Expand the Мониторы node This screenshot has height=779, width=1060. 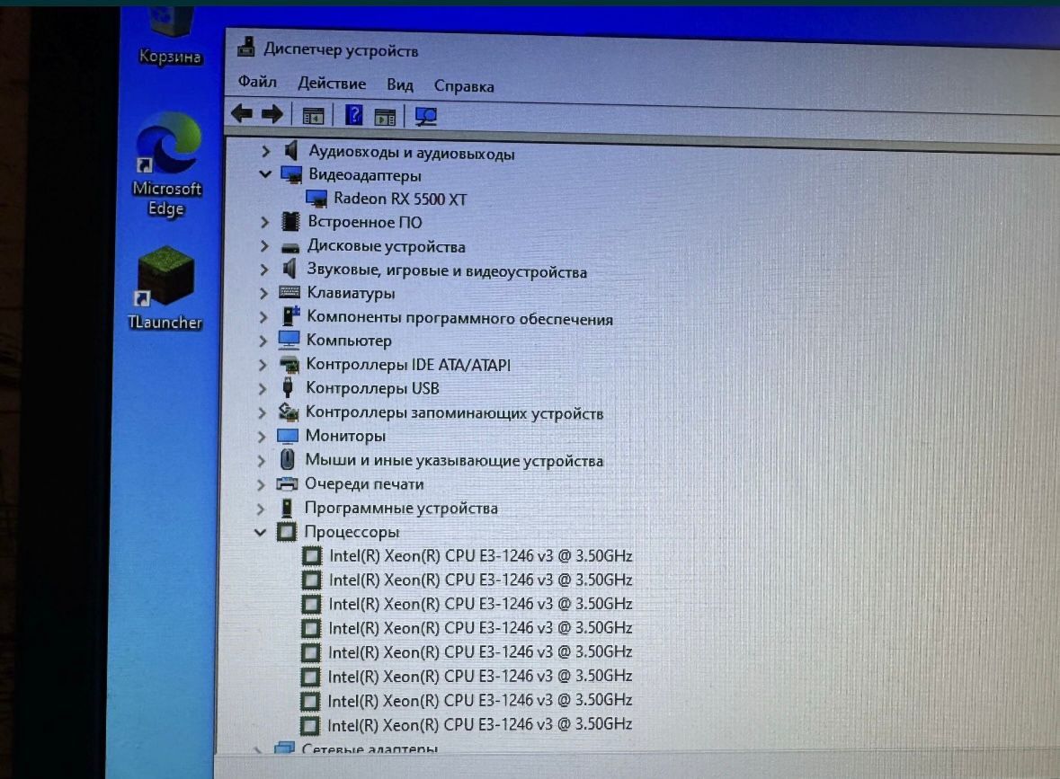(262, 437)
